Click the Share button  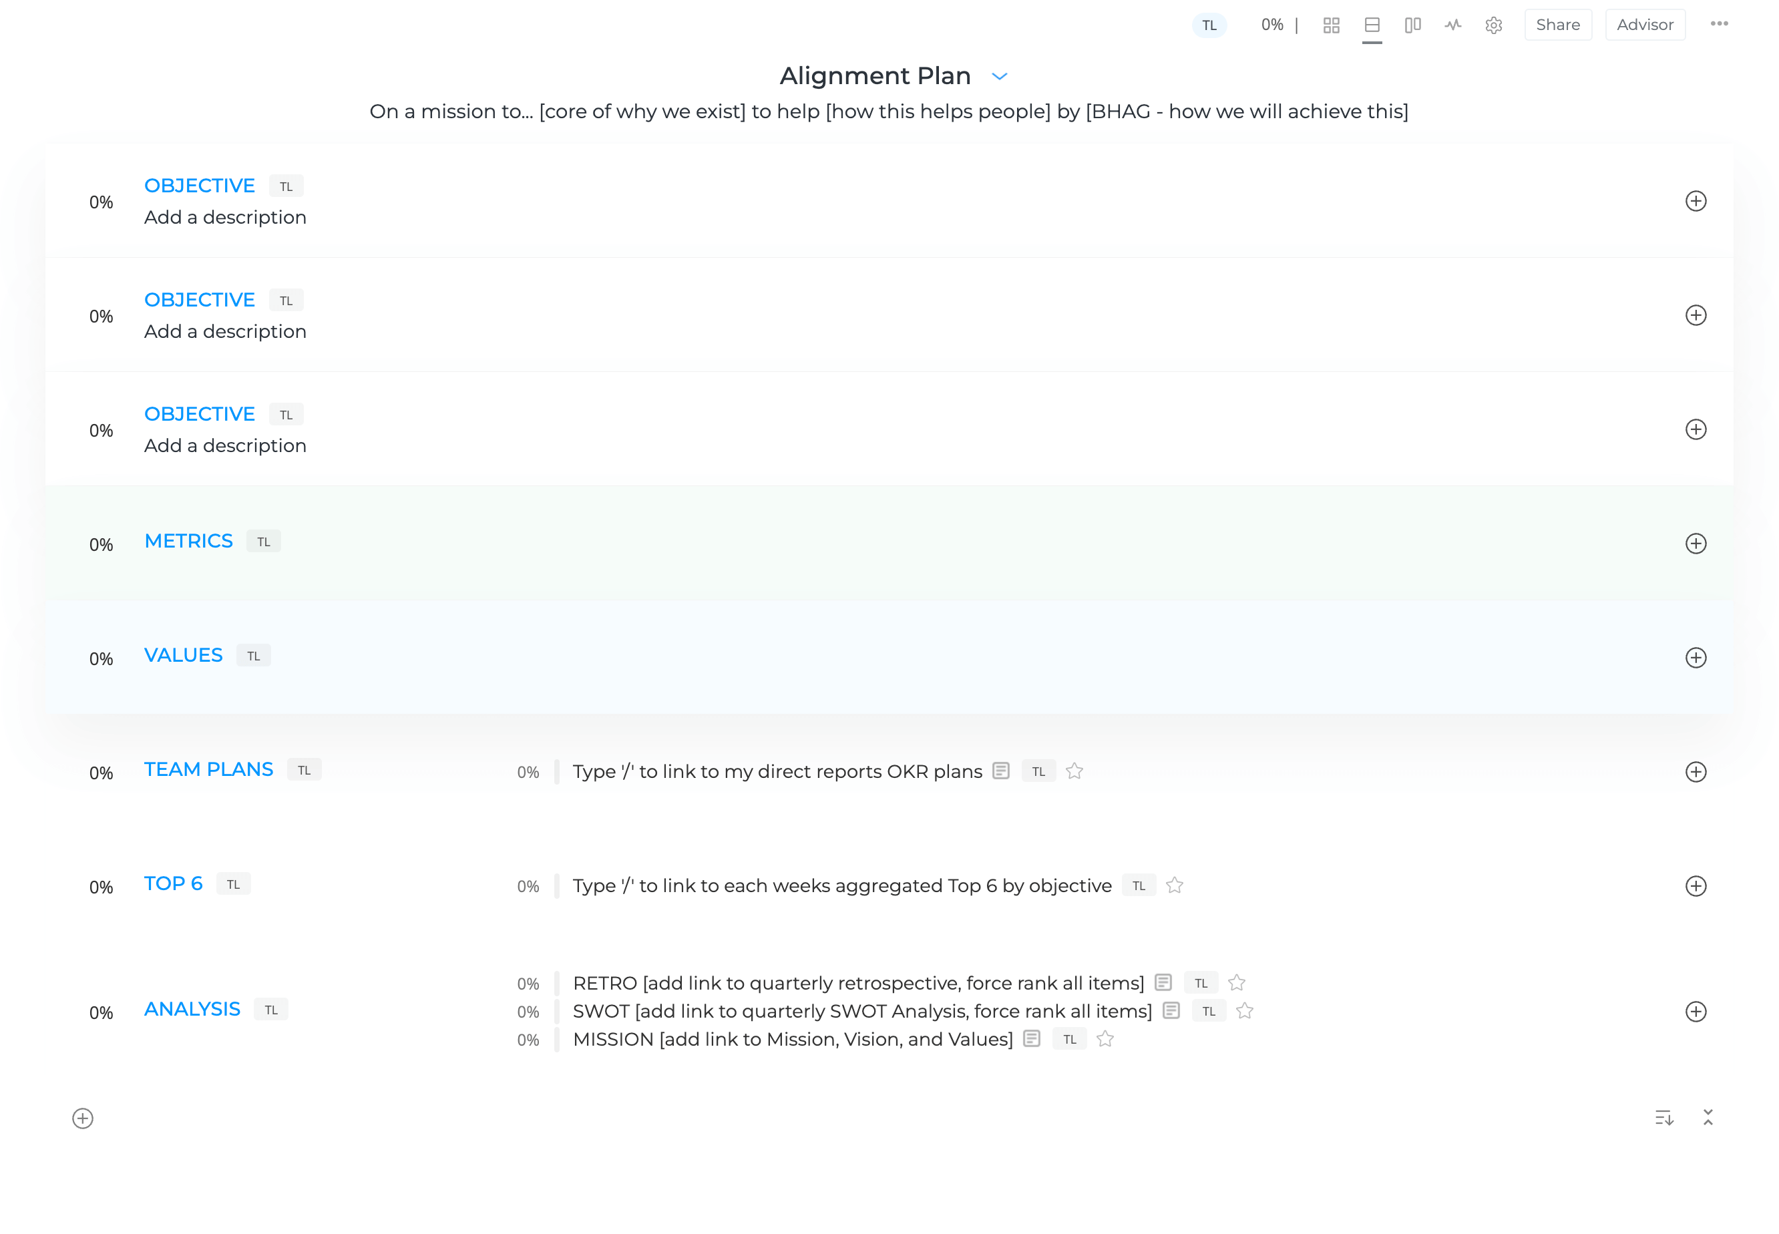[x=1557, y=25]
